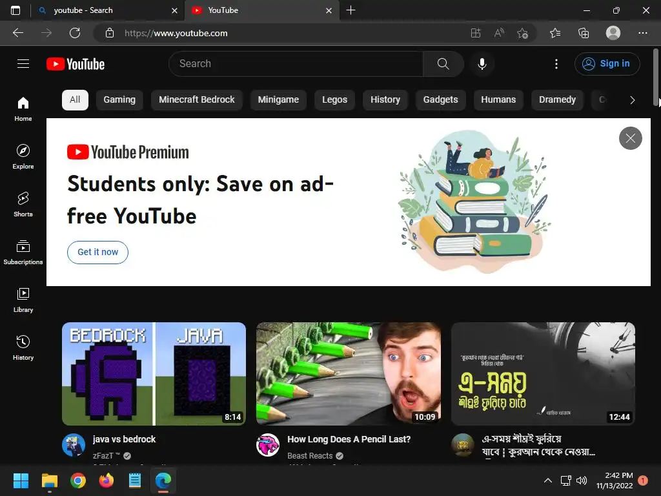Viewport: 661px width, 496px height.
Task: Activate Read aloud icon in address bar
Action: [499, 33]
